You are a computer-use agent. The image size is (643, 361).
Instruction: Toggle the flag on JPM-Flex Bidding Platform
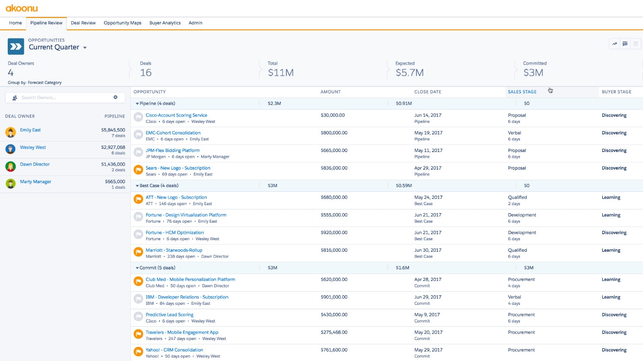tap(138, 152)
